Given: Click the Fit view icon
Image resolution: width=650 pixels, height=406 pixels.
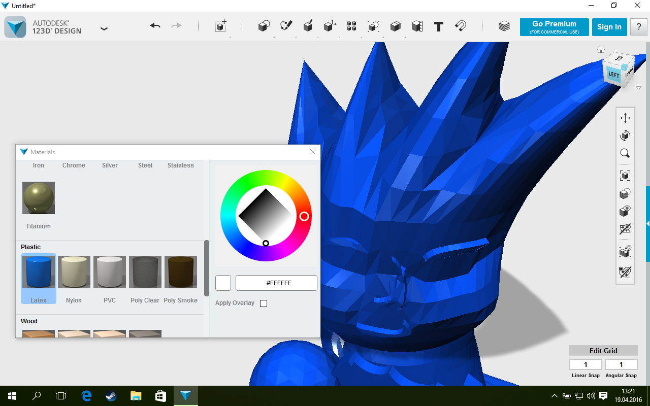Looking at the screenshot, I should [x=625, y=176].
